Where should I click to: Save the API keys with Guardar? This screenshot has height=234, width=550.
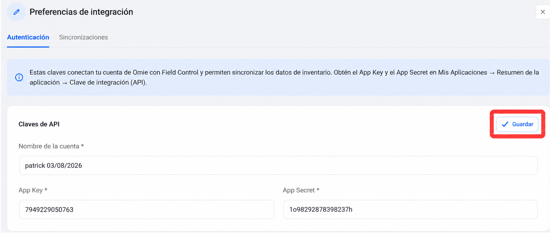pos(517,124)
